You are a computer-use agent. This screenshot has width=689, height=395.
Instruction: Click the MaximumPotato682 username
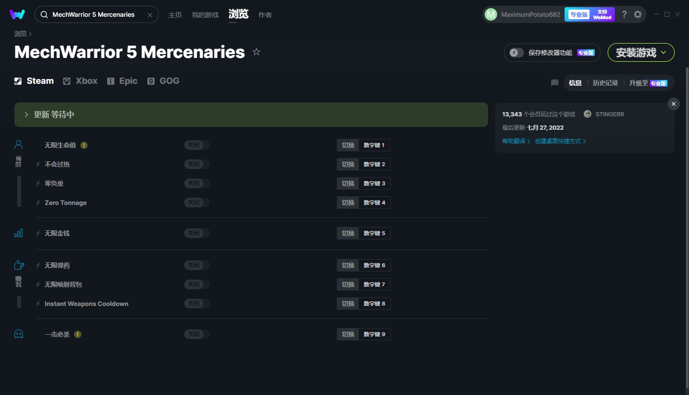pos(531,15)
